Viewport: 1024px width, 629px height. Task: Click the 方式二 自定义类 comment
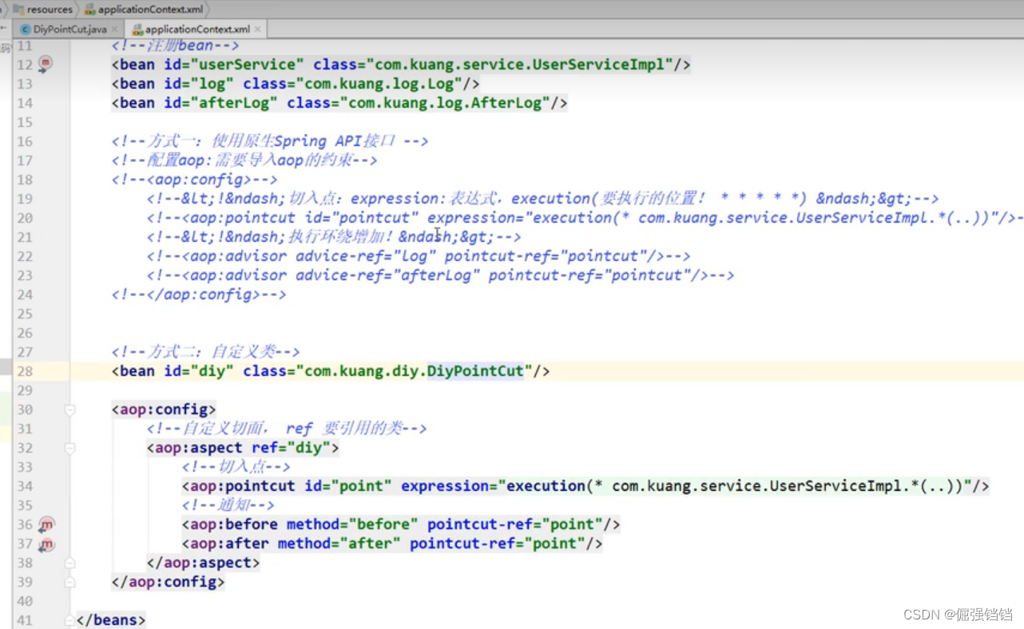(x=205, y=352)
